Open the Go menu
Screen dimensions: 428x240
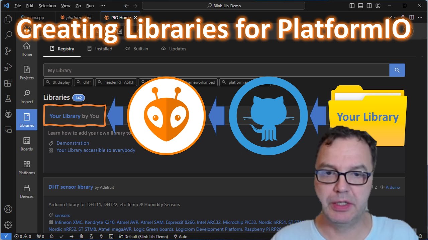tap(78, 6)
